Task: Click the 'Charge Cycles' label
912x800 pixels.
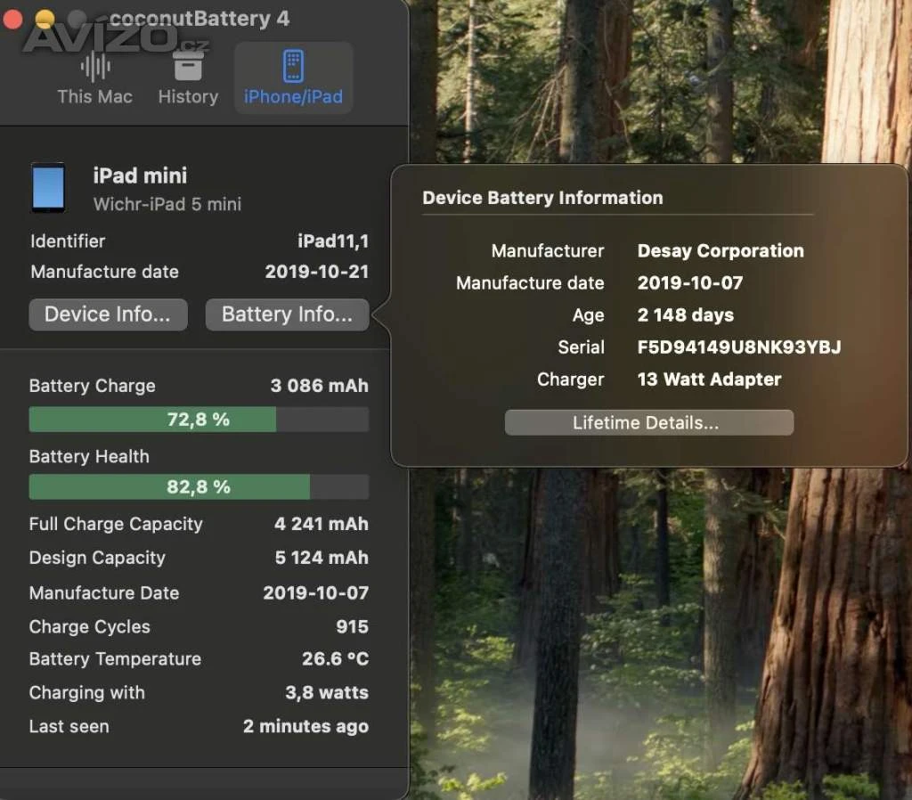Action: click(x=90, y=626)
